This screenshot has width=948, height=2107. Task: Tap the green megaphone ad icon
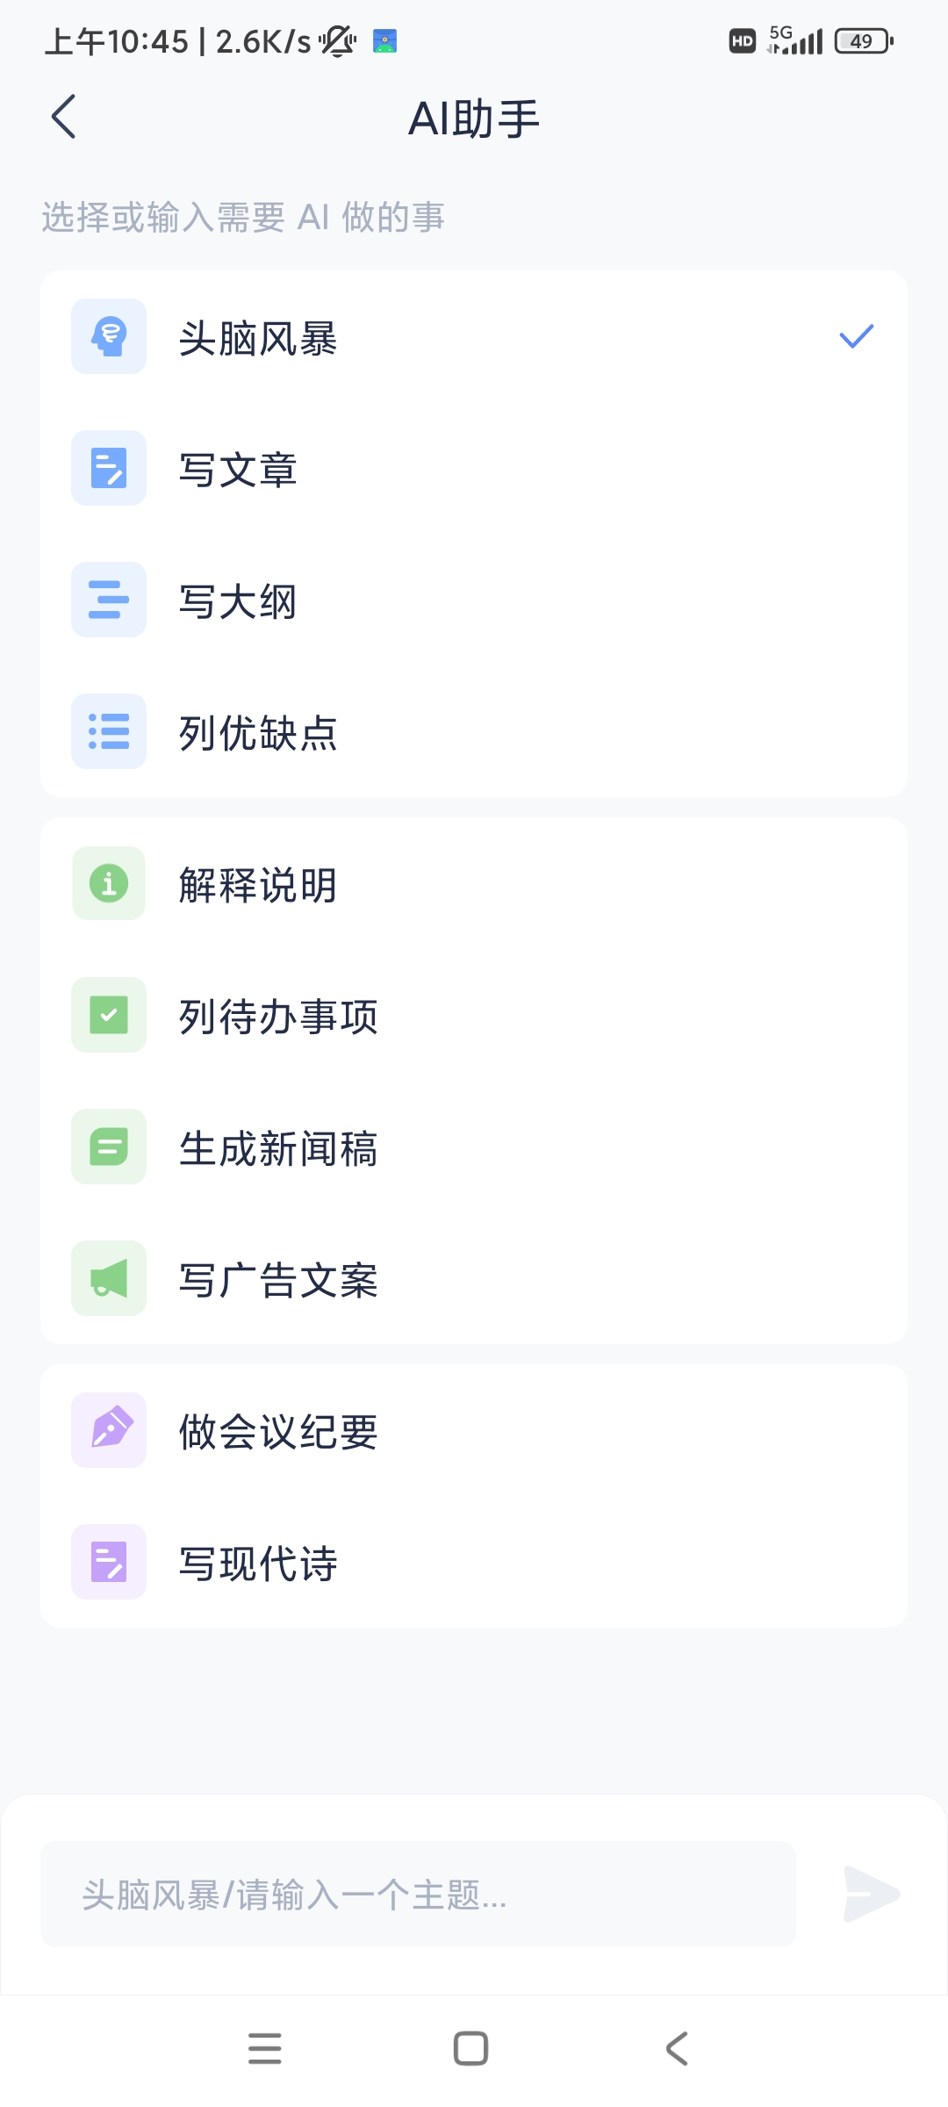109,1278
